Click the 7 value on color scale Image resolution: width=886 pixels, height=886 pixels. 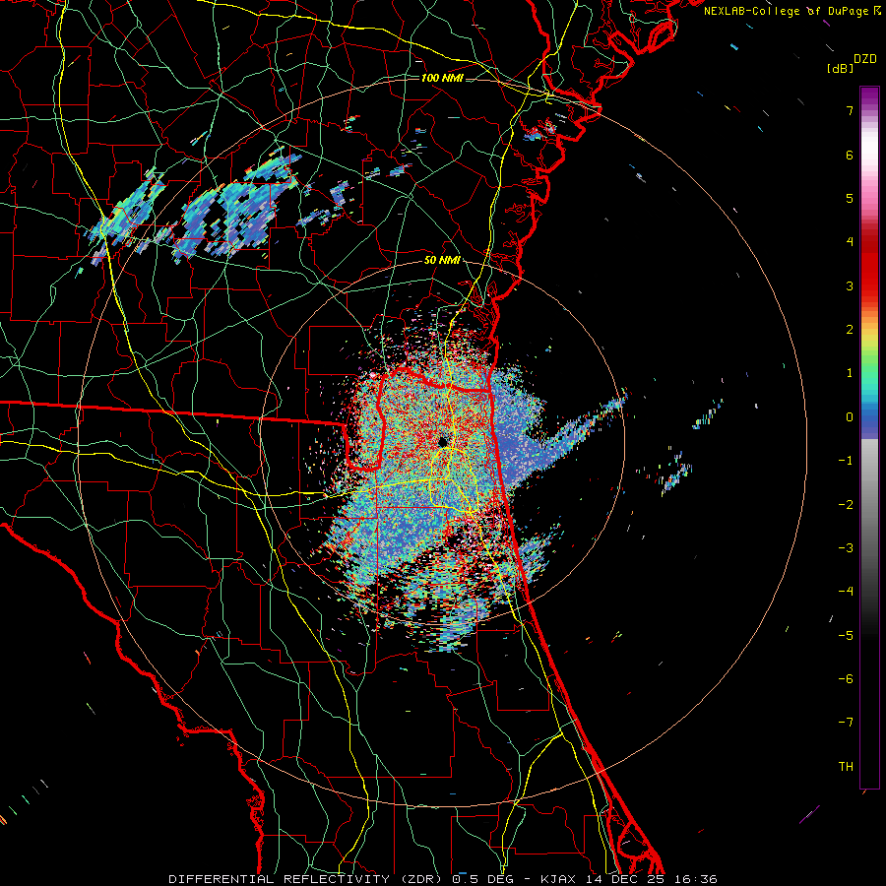point(850,110)
